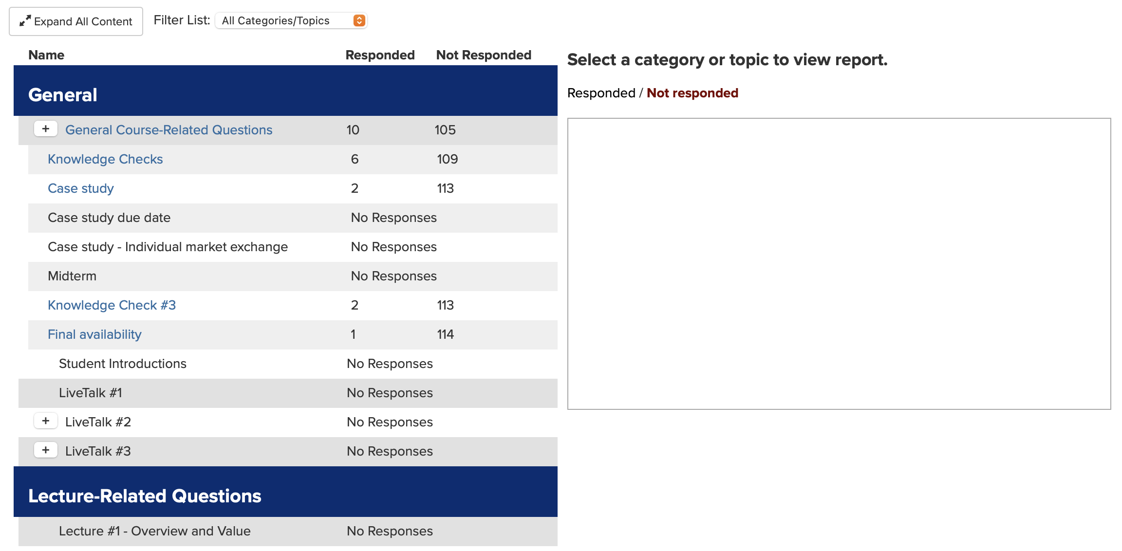Open the General Course-Related Questions link
This screenshot has height=551, width=1122.
(169, 130)
